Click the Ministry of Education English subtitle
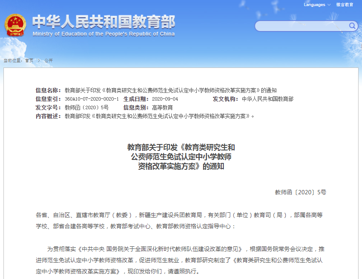This screenshot has width=362, height=279. (104, 34)
